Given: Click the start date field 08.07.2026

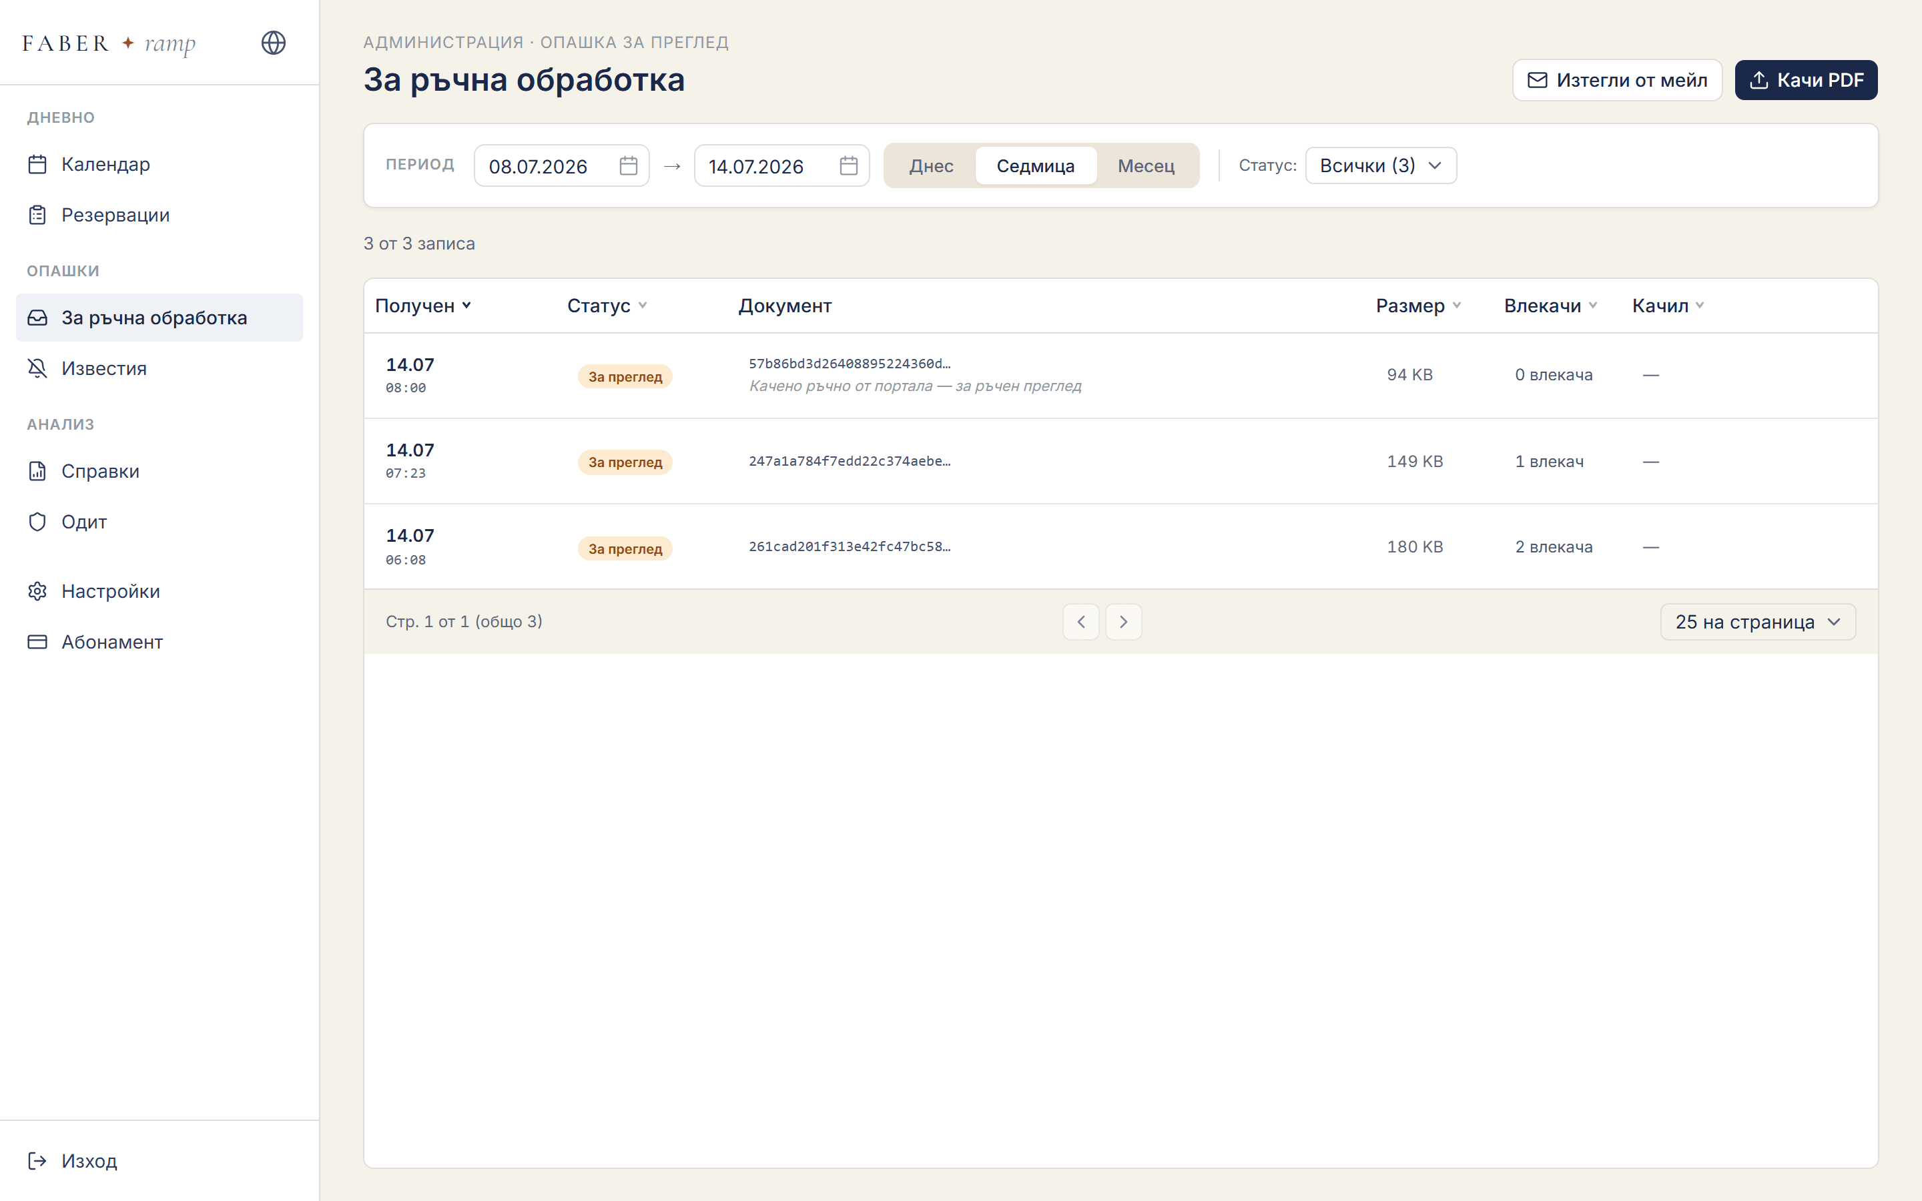Looking at the screenshot, I should click(x=561, y=165).
